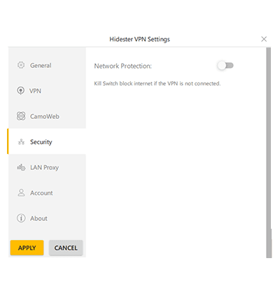Discard changes with the CANCEL button
Image resolution: width=280 pixels, height=291 pixels.
point(66,248)
